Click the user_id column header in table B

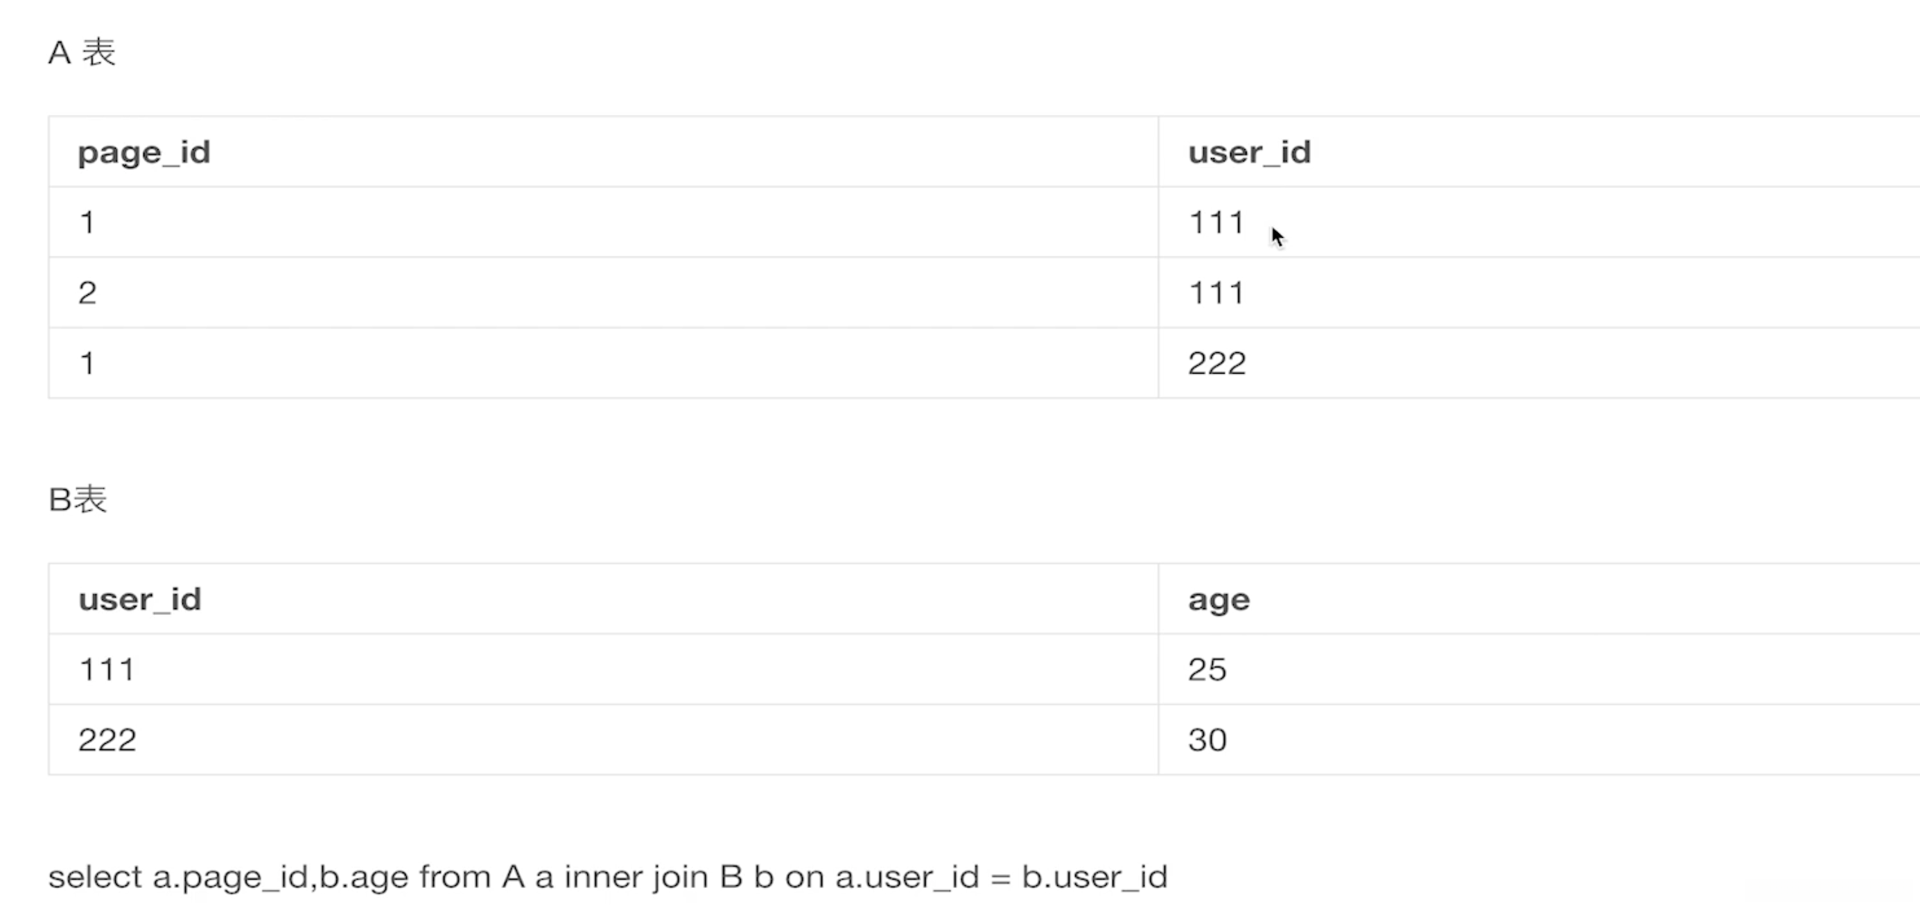point(139,600)
